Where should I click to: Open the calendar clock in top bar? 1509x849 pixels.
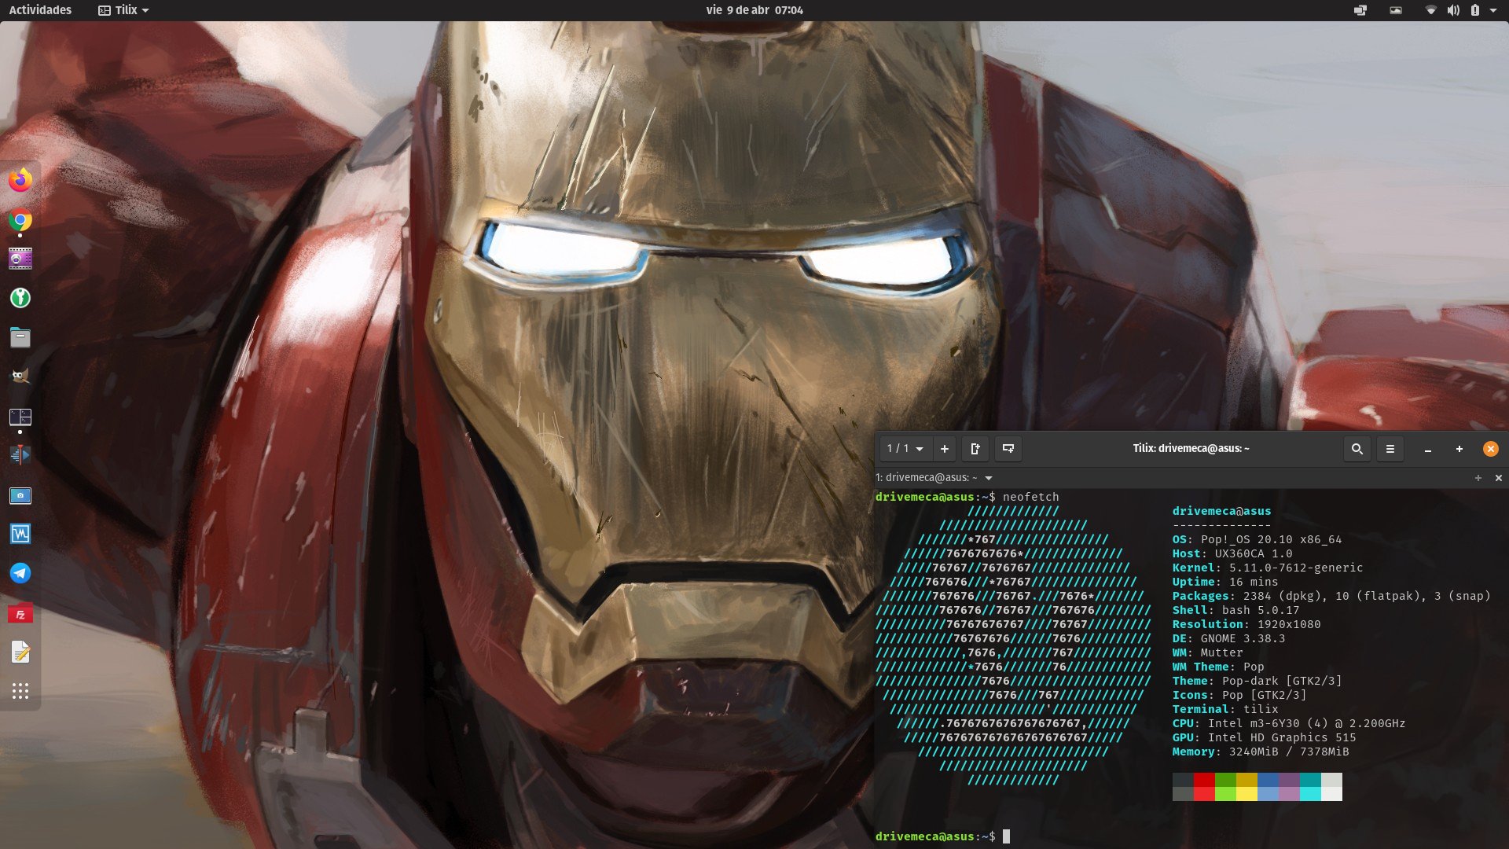[x=754, y=10]
